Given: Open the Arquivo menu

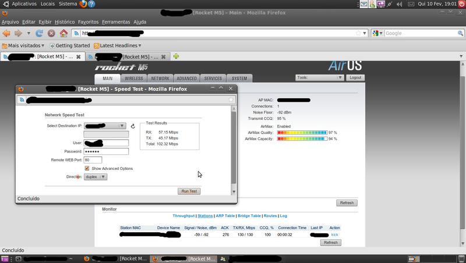Looking at the screenshot, I should point(10,22).
